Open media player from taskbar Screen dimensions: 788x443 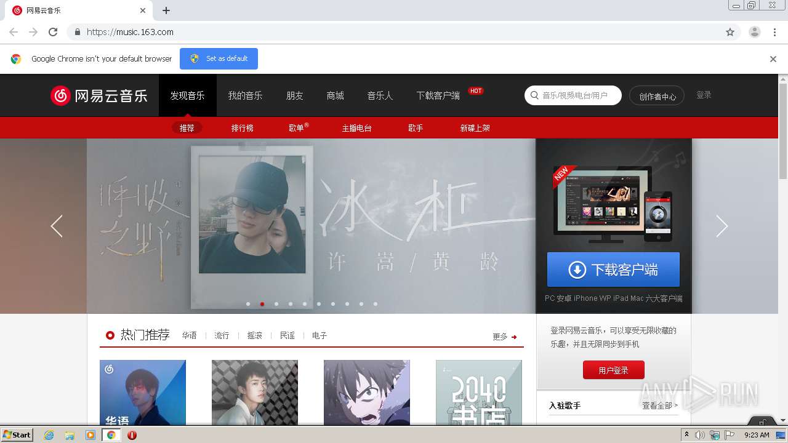tap(90, 435)
